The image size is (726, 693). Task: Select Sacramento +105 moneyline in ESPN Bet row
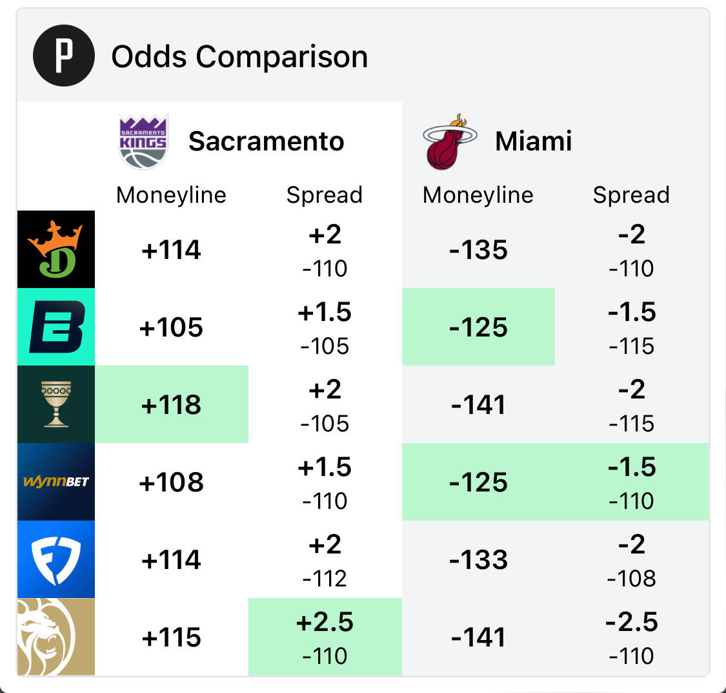172,327
